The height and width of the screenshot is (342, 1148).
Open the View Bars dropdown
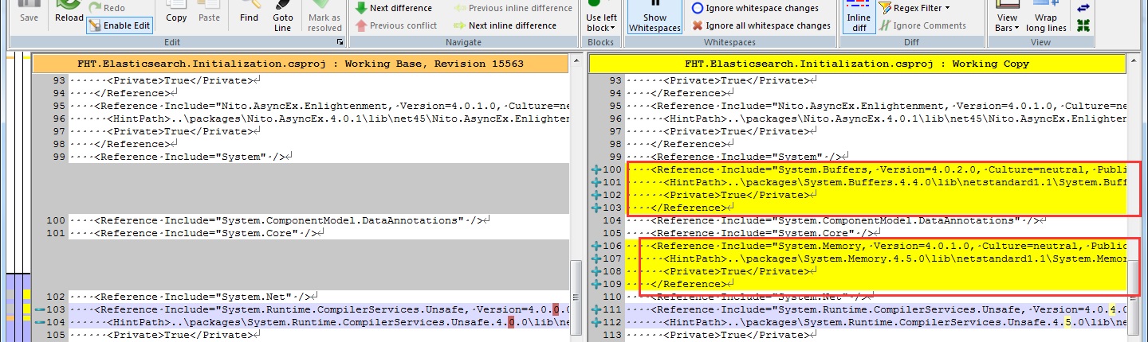(1008, 16)
